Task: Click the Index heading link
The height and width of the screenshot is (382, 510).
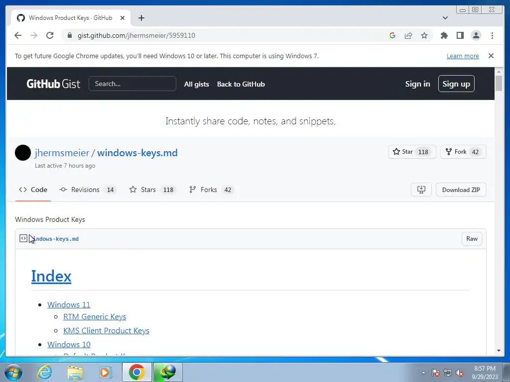Action: pyautogui.click(x=51, y=277)
